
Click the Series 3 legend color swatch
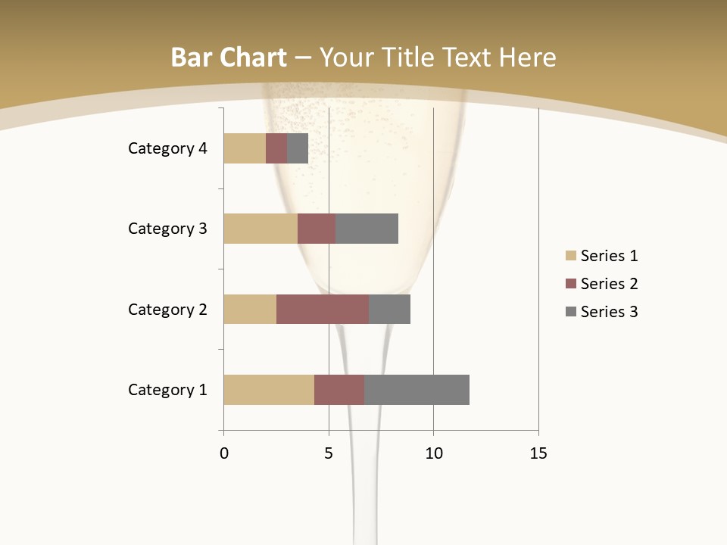pyautogui.click(x=570, y=312)
